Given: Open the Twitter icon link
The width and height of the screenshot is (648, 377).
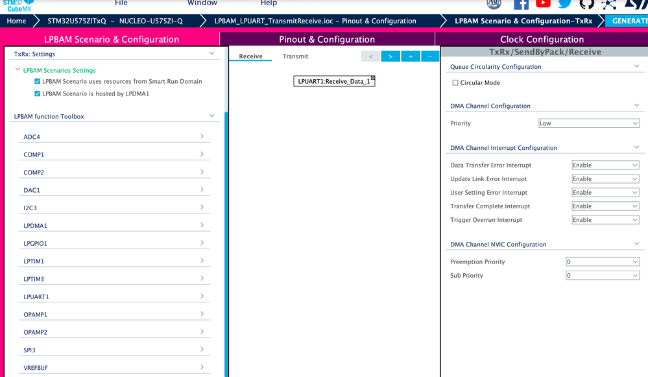Looking at the screenshot, I should pos(564,4).
